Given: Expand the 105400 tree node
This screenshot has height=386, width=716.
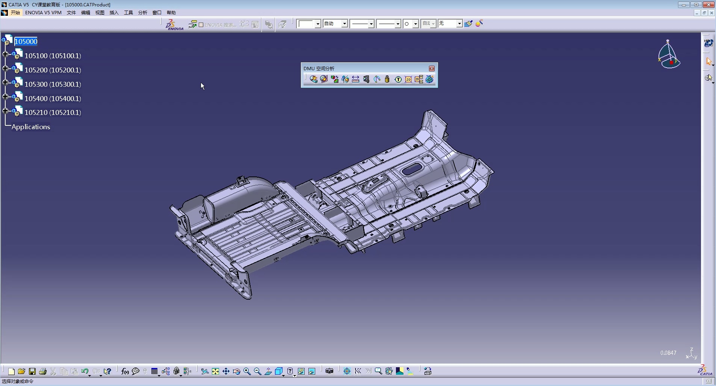Looking at the screenshot, I should click(5, 97).
